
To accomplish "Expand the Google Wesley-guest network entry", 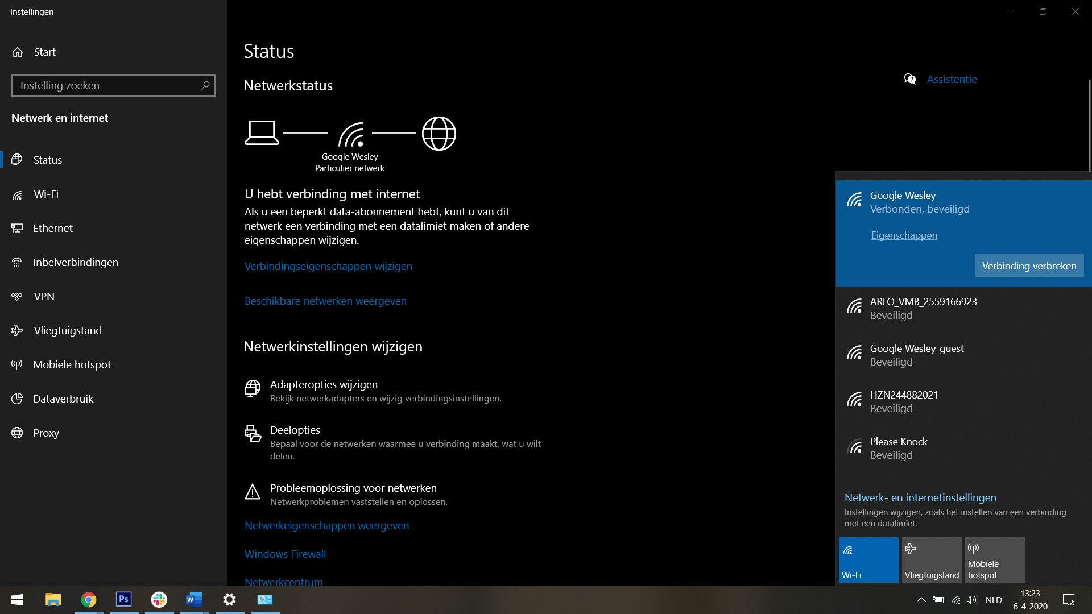I will [x=916, y=355].
